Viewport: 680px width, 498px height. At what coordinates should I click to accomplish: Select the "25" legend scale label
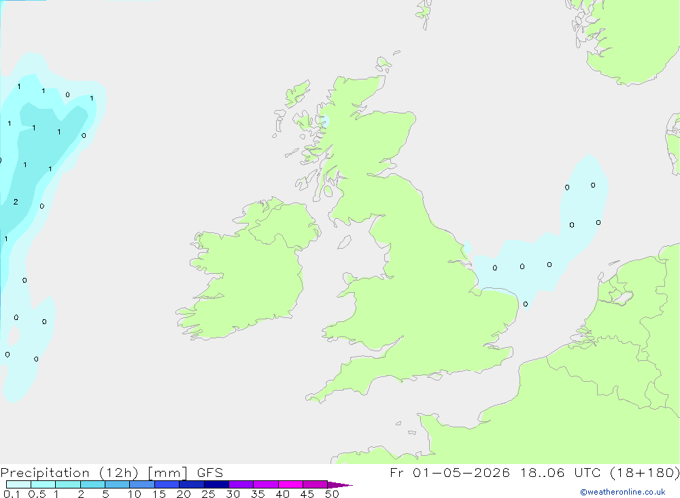(208, 494)
